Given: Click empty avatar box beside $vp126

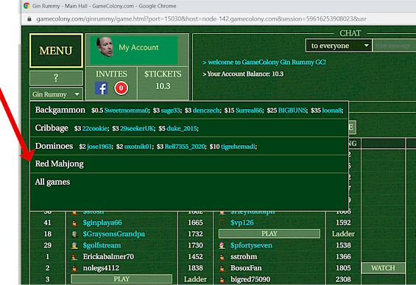Looking at the screenshot, I should (x=222, y=222).
